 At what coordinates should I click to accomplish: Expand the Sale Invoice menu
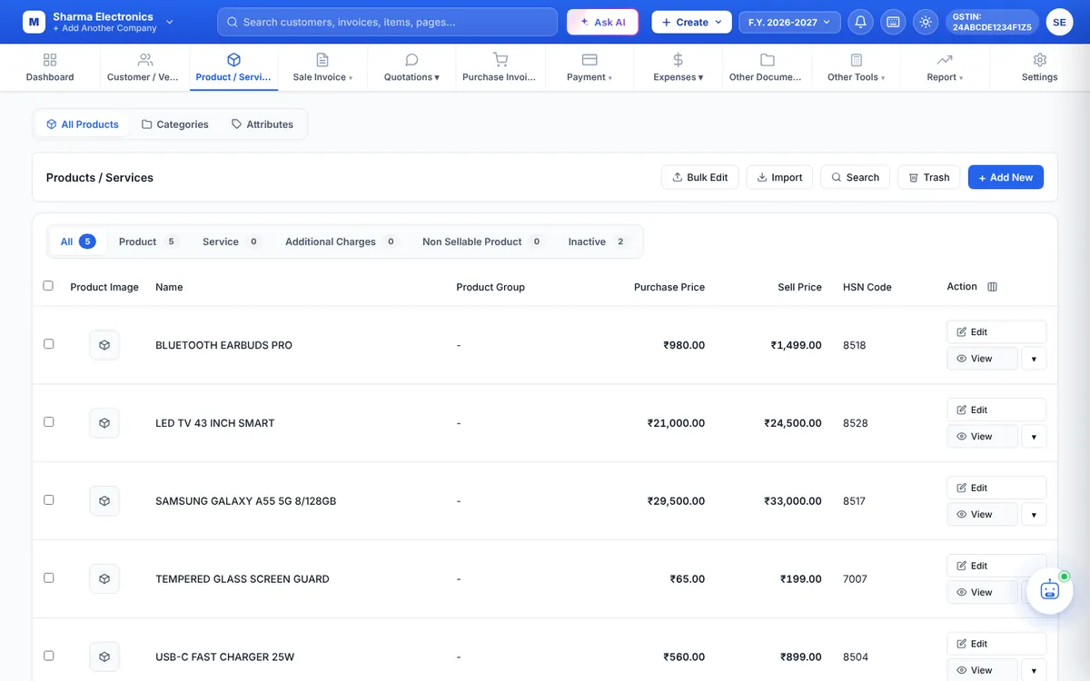point(322,67)
